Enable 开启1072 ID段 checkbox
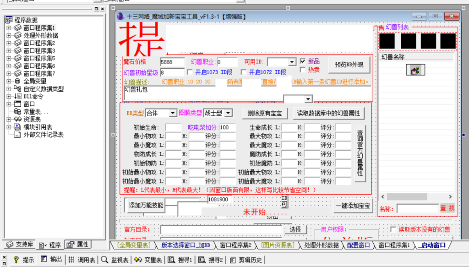Screen dimensions: 469x267 tap(244, 72)
